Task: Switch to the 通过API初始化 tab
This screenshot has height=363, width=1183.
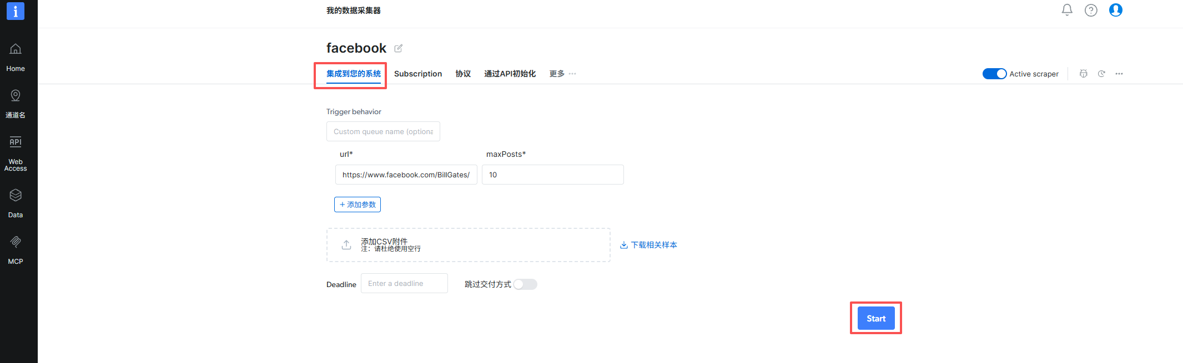Action: coord(510,74)
